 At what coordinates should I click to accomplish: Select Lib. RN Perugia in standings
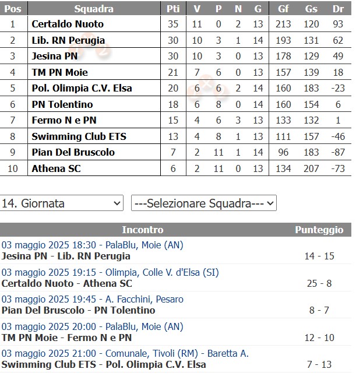(68, 40)
